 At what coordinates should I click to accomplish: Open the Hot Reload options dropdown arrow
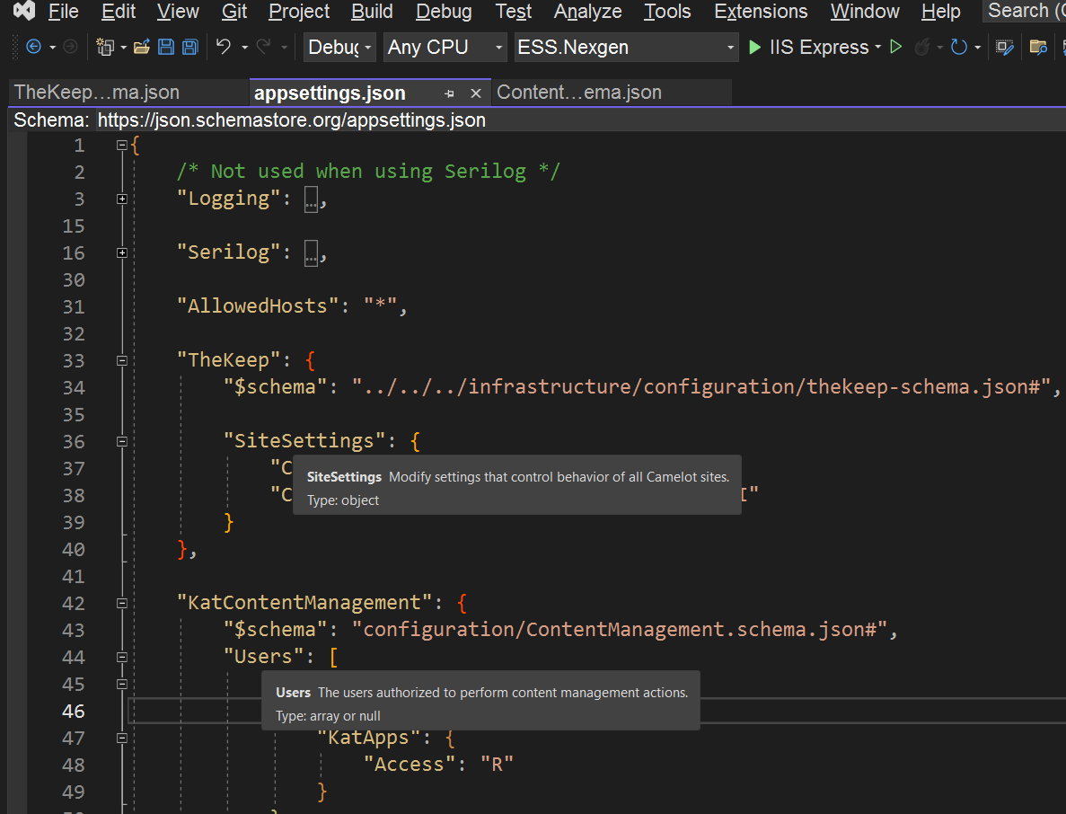point(939,48)
